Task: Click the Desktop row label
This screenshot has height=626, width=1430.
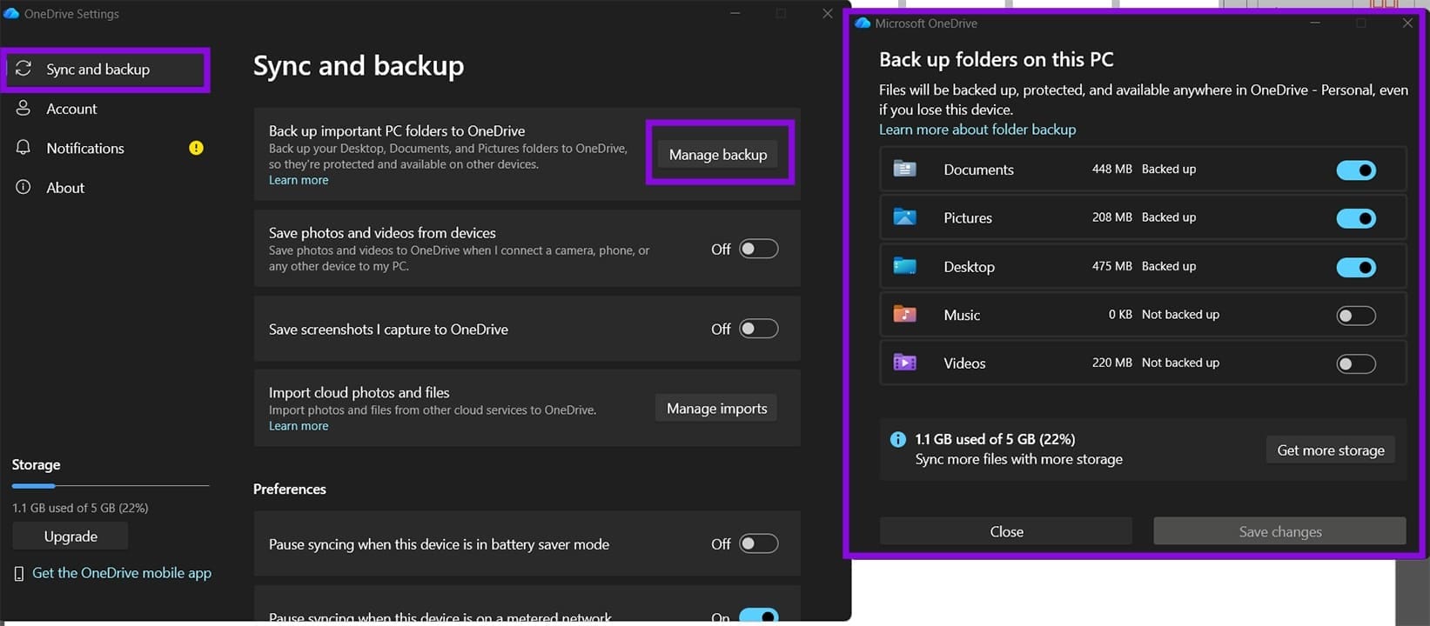Action: 969,267
